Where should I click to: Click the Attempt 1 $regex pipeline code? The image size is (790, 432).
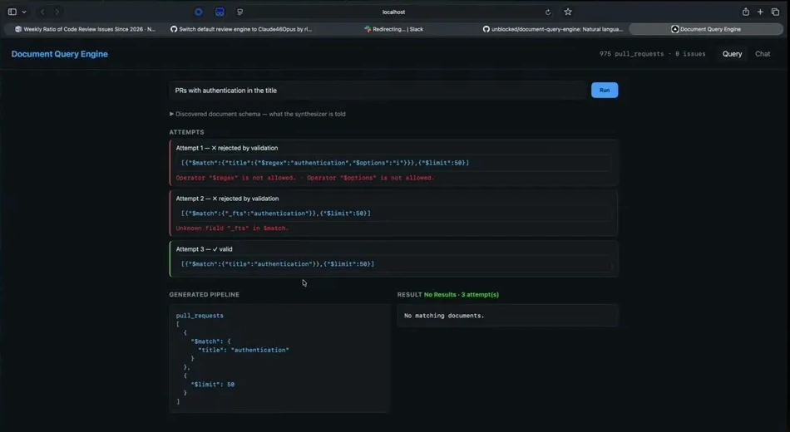coord(325,163)
